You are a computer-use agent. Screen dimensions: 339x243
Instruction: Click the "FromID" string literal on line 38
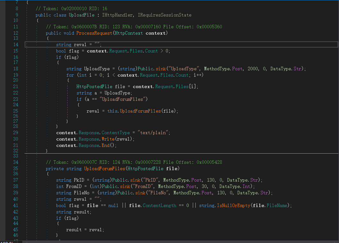143,187
